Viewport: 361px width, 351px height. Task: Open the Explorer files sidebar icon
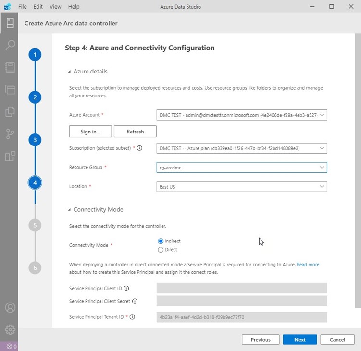coord(10,111)
